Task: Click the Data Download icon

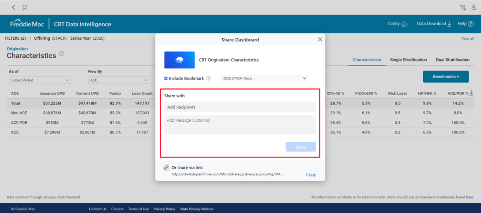Action: coord(449,24)
